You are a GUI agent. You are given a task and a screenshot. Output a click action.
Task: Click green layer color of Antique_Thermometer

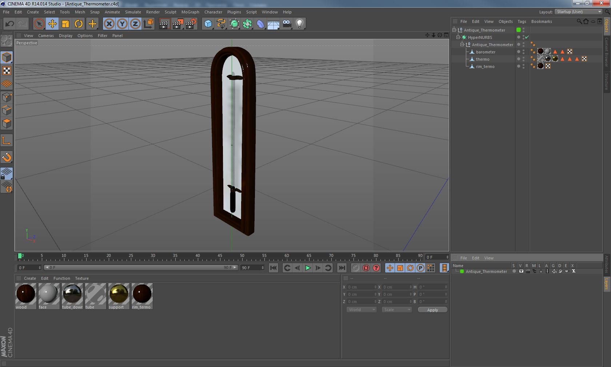click(519, 30)
